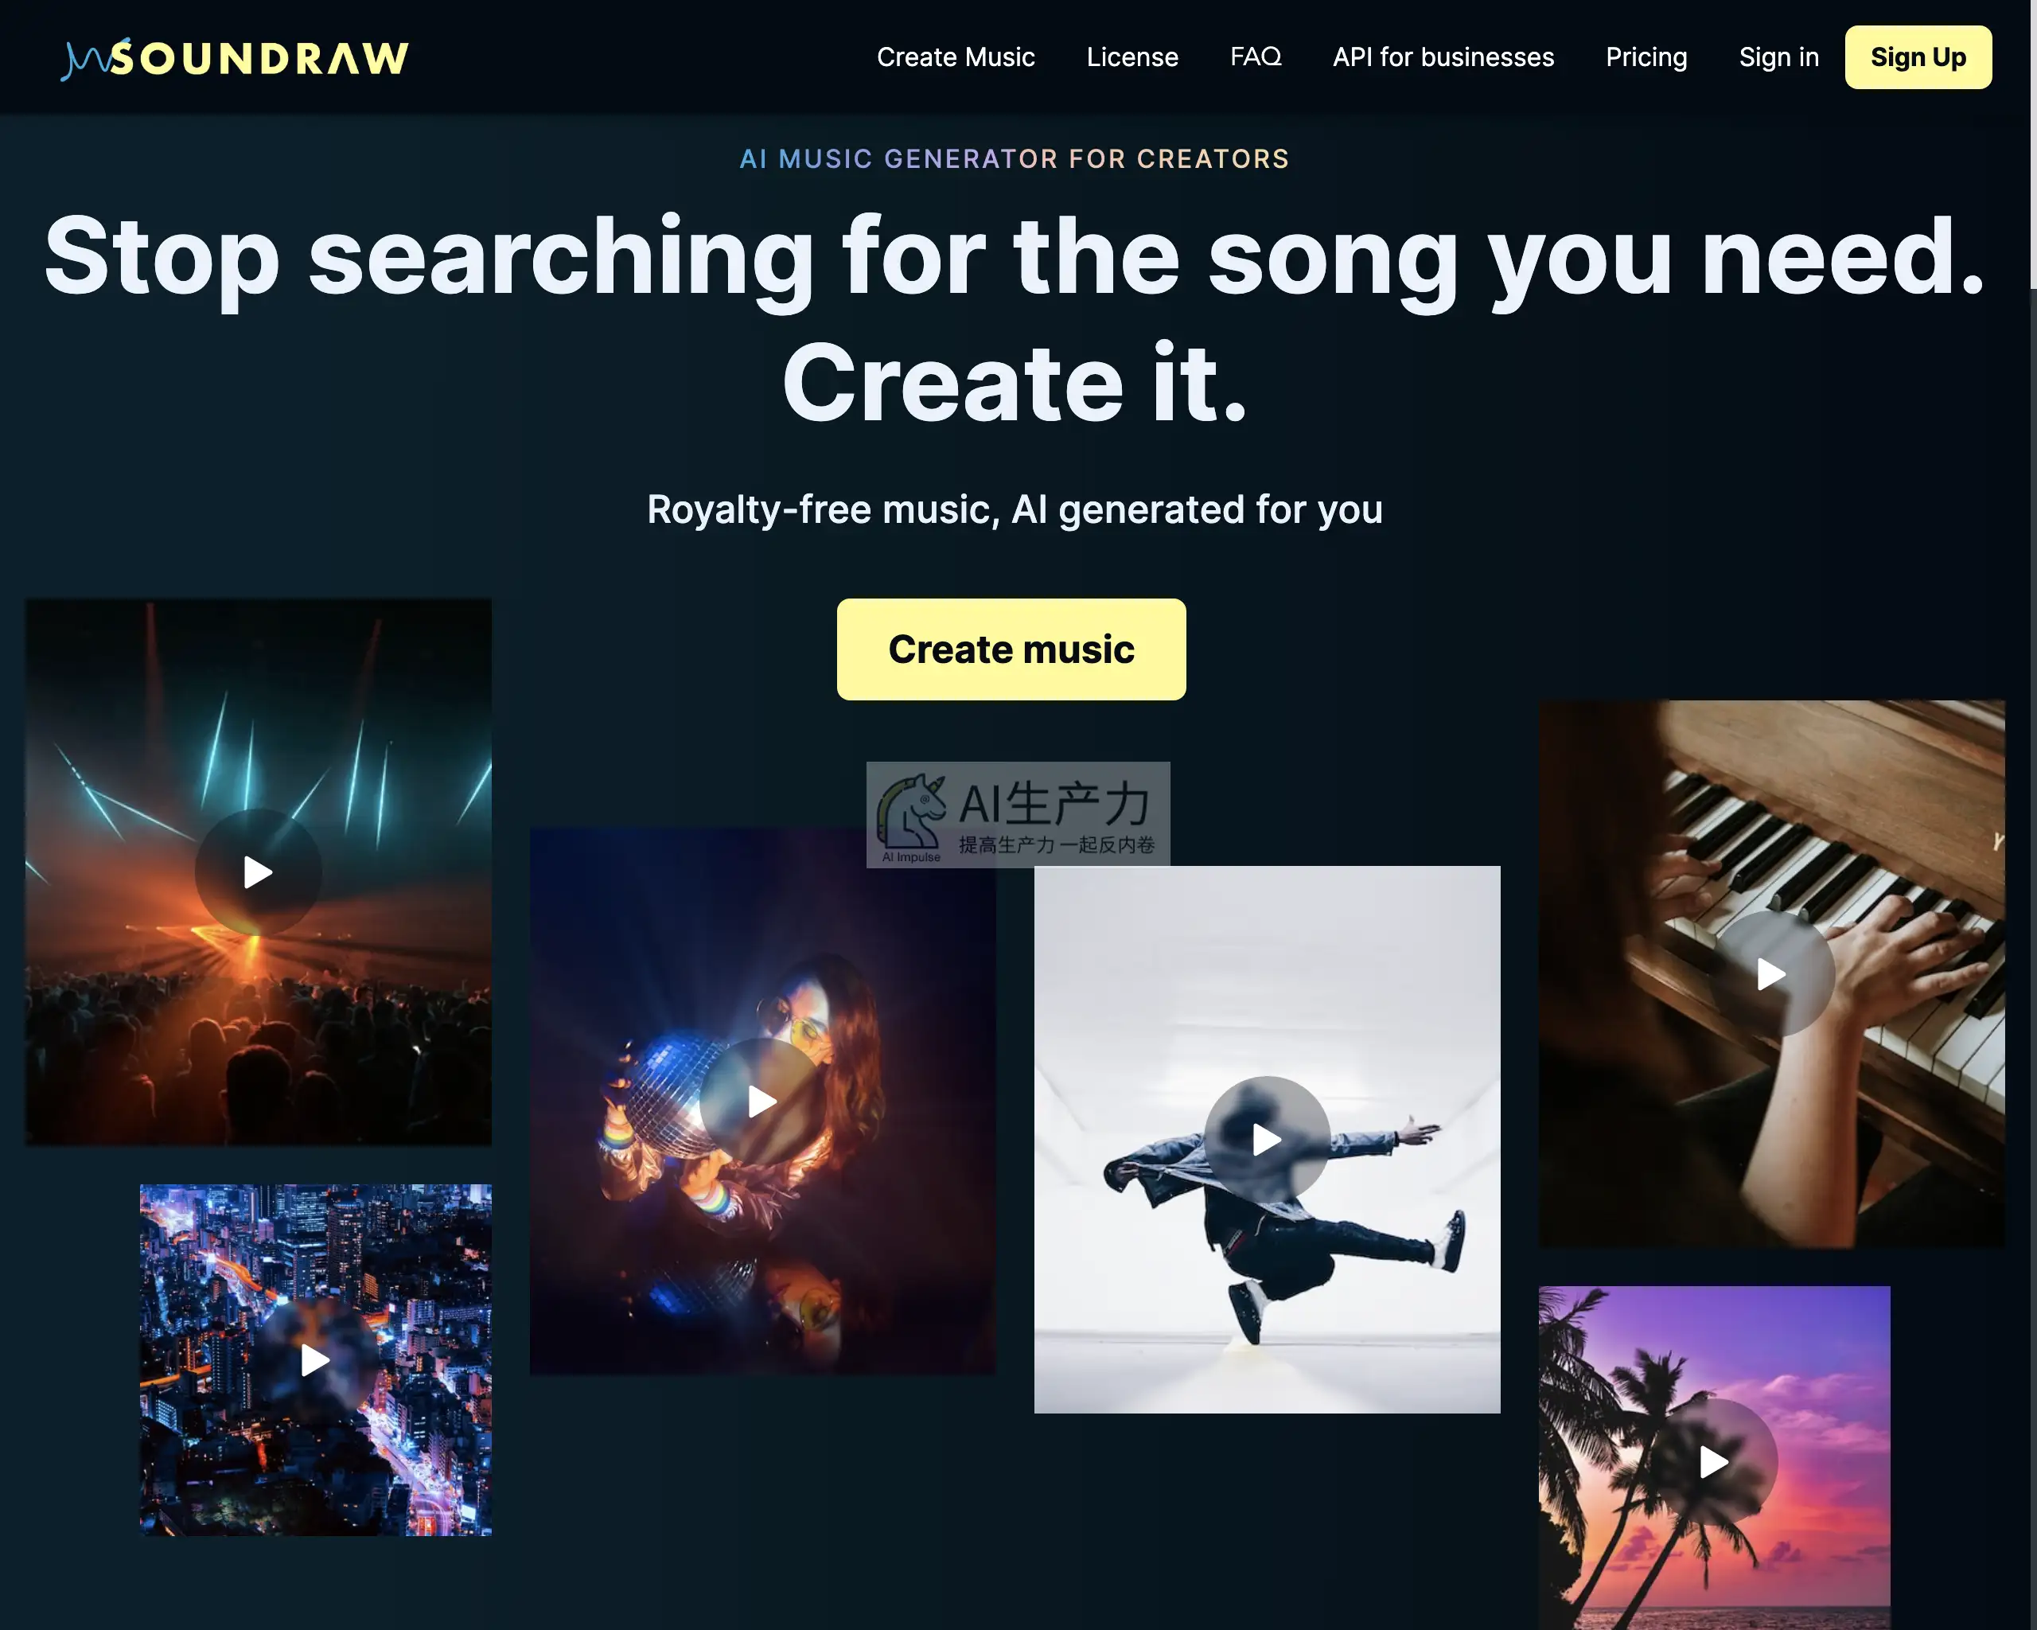This screenshot has height=1630, width=2037.
Task: Click the yellow Sign Up button
Action: coord(1918,57)
